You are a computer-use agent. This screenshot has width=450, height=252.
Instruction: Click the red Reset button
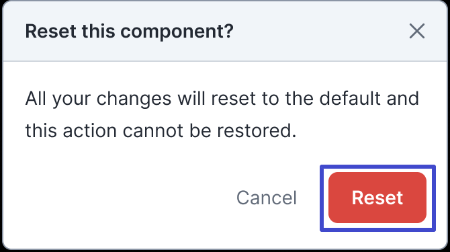pyautogui.click(x=377, y=198)
